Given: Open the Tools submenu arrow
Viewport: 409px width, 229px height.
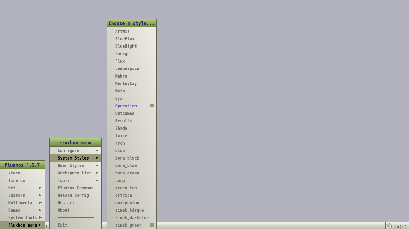Looking at the screenshot, I should [97, 180].
